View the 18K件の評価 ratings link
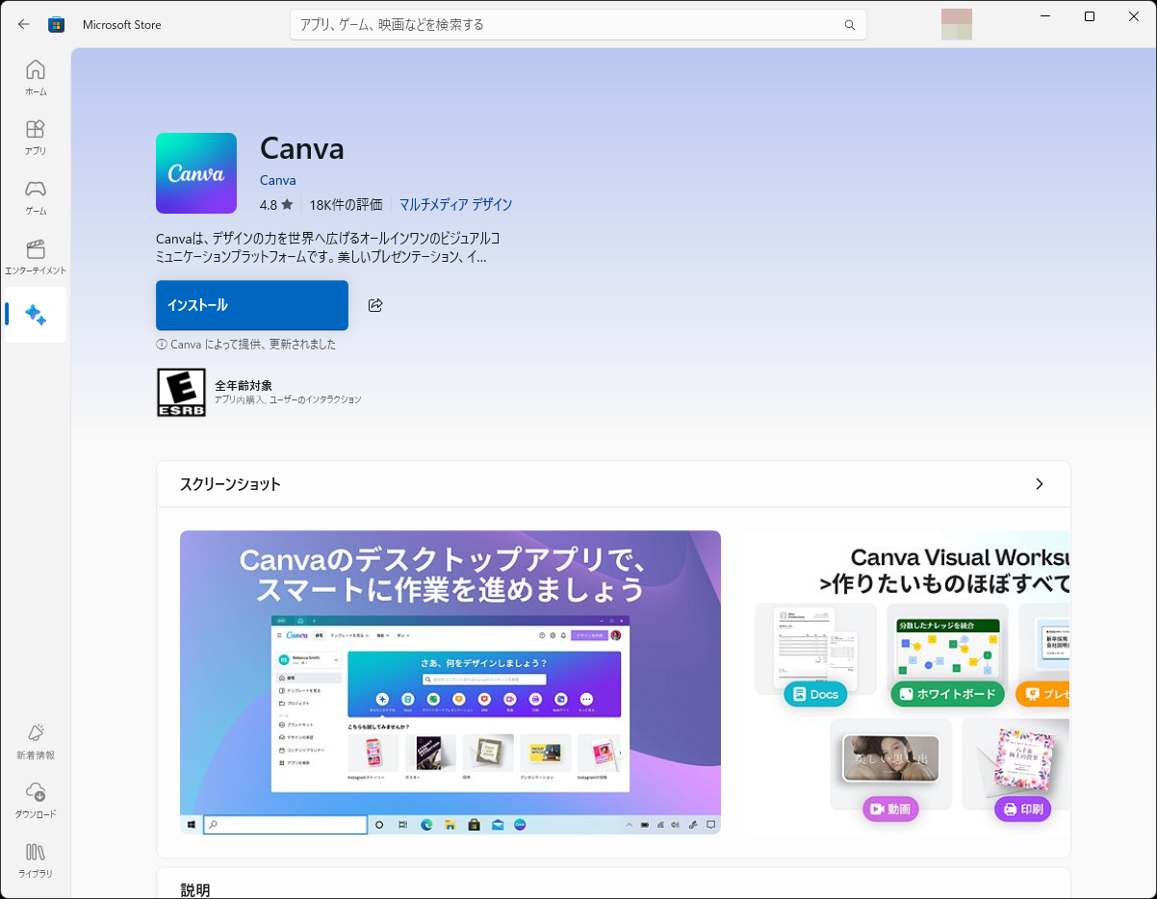 346,205
